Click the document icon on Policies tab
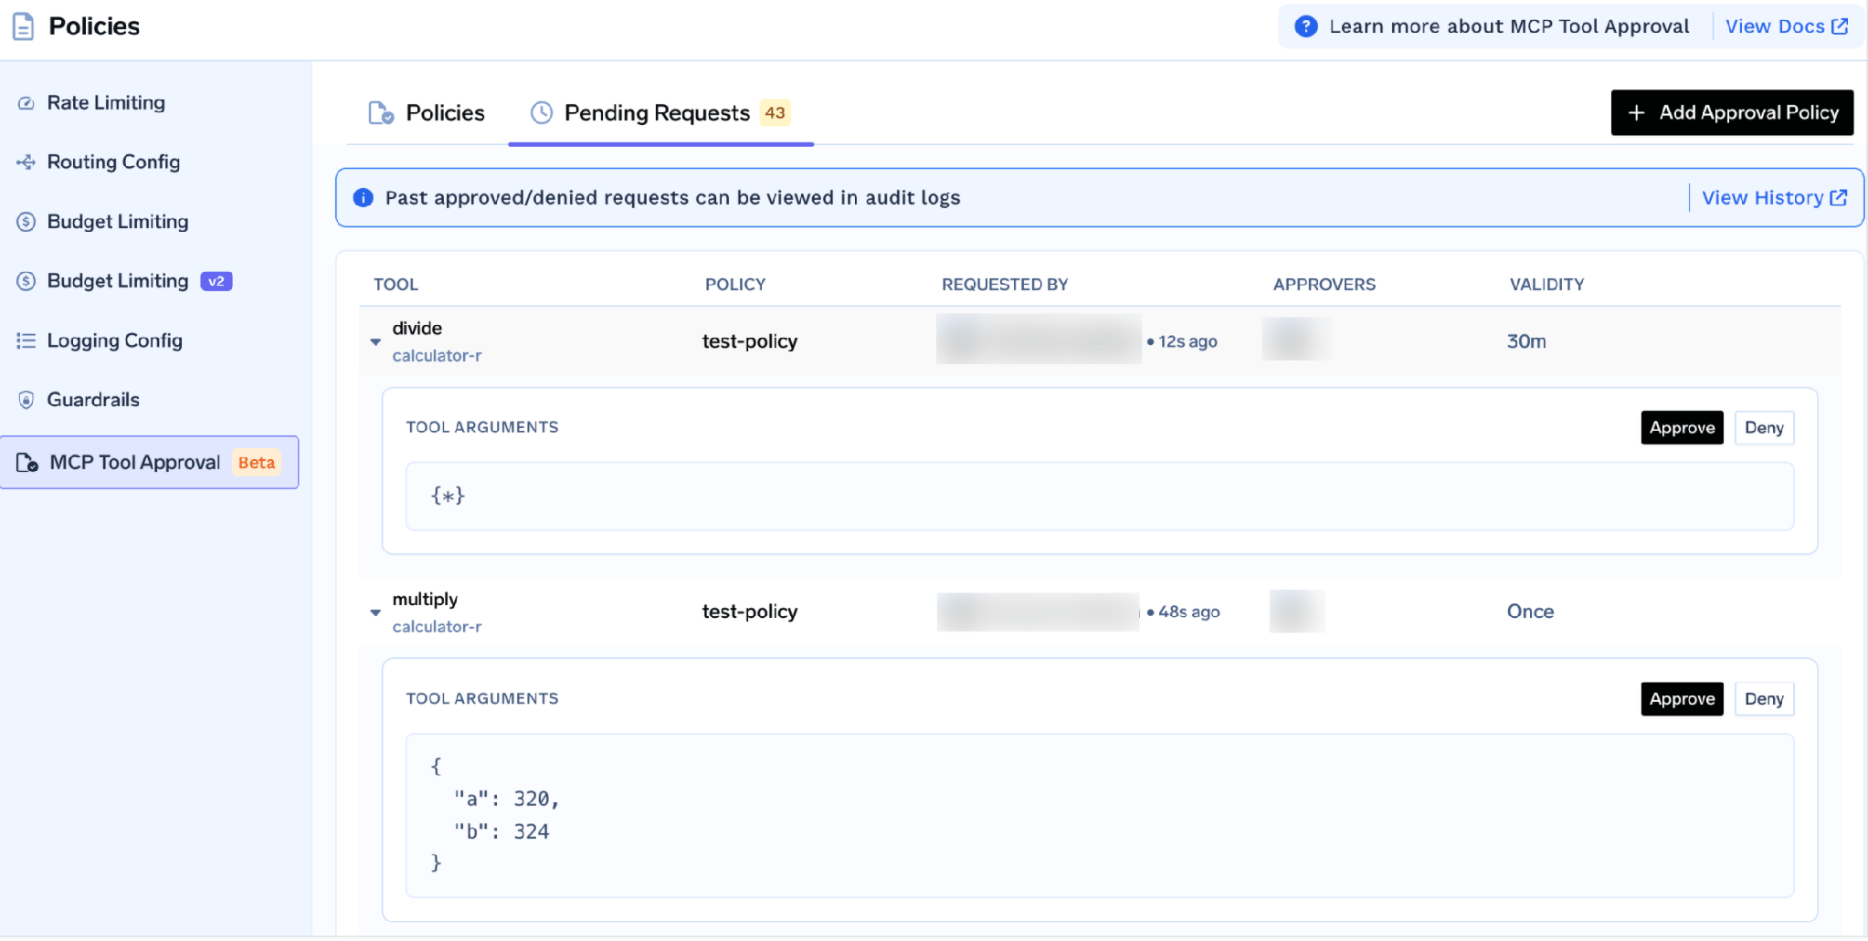Image resolution: width=1868 pixels, height=941 pixels. point(381,112)
